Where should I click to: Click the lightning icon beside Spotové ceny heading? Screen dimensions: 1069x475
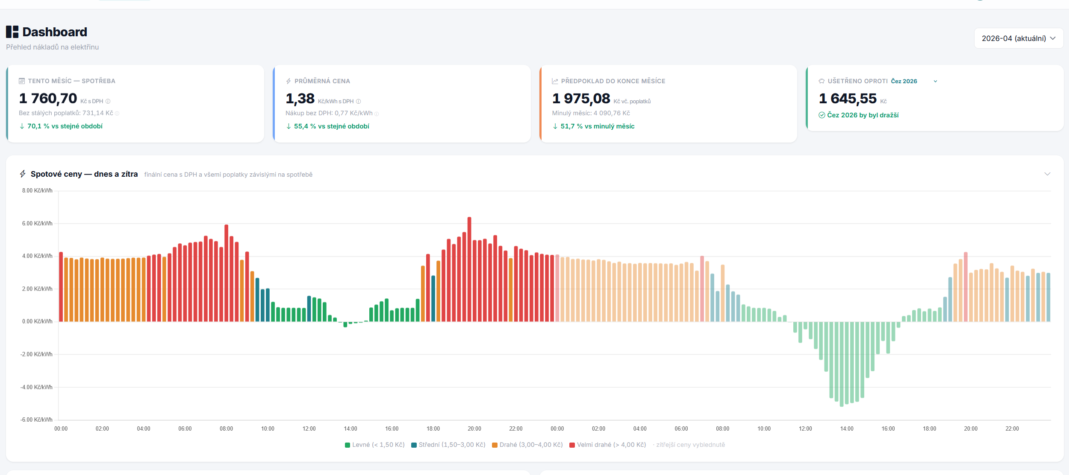tap(23, 174)
